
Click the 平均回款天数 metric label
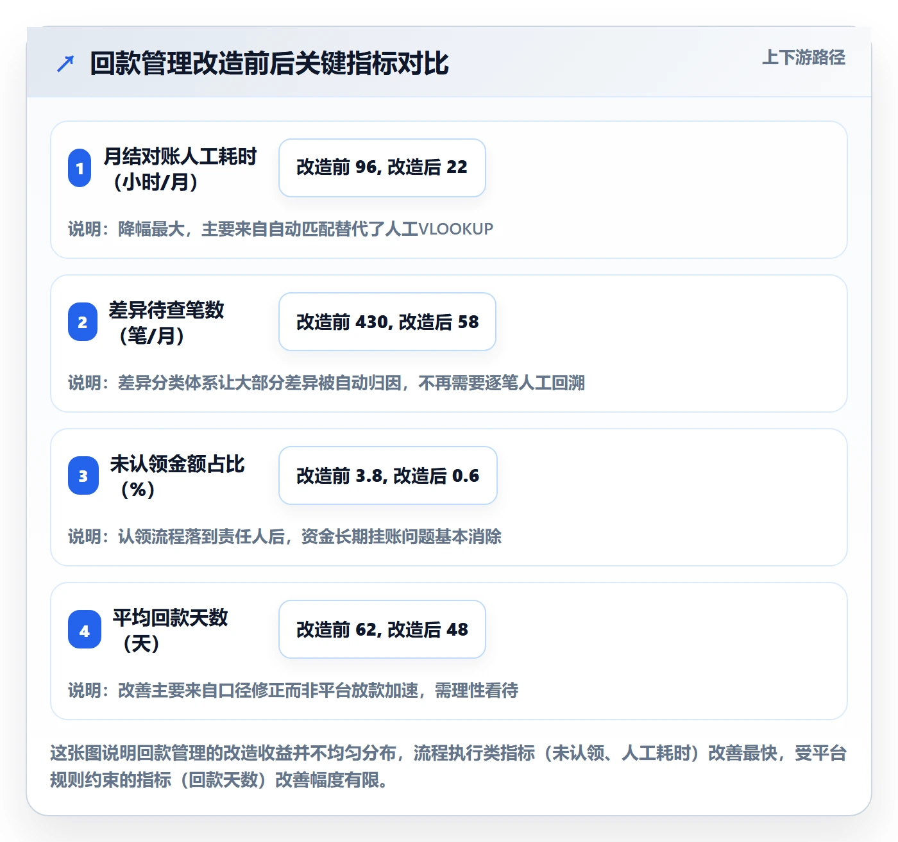coord(171,630)
